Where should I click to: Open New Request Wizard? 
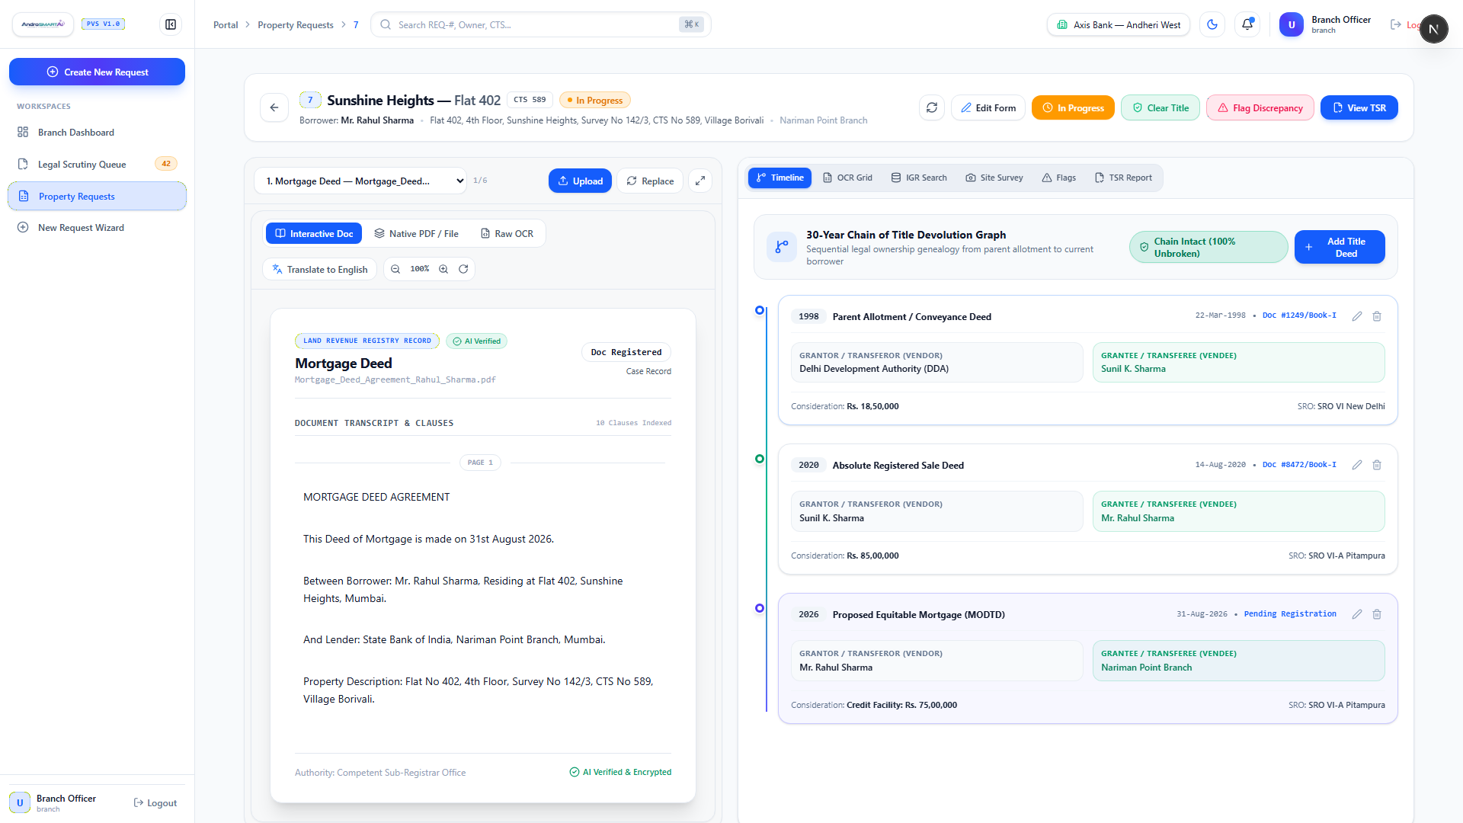[x=97, y=228]
